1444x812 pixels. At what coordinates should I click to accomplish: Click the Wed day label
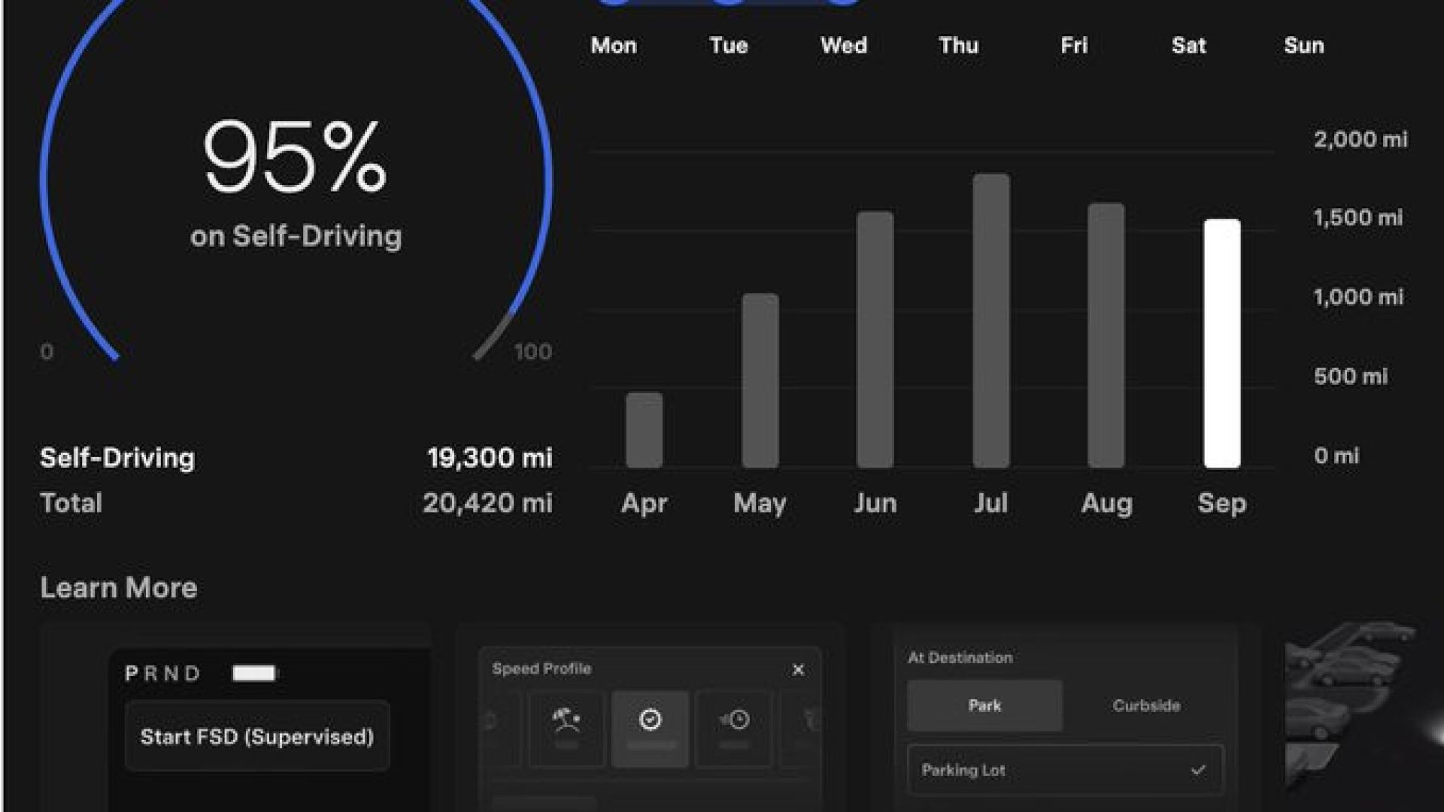[x=844, y=45]
